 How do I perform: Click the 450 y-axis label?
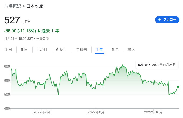click(x=7, y=109)
